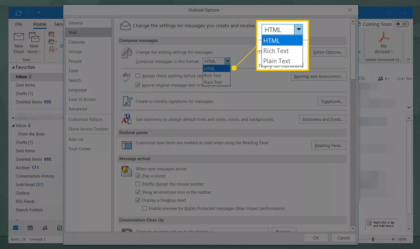Open the Junk Email folder
Viewport: 420px width, 249px height.
tap(29, 184)
